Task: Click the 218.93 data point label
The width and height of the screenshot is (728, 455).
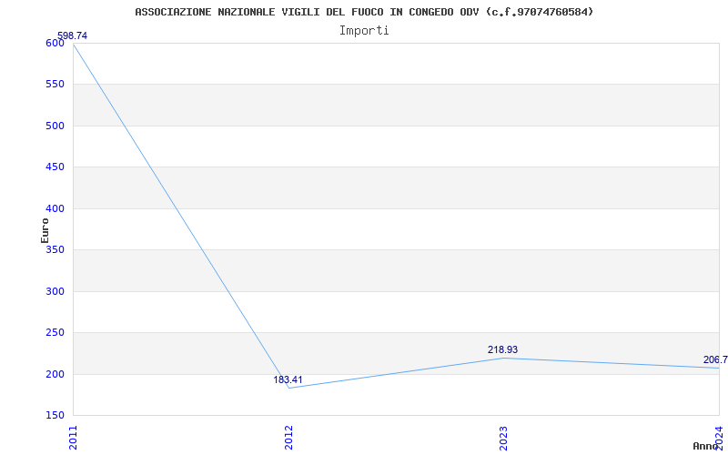Action: [x=502, y=349]
